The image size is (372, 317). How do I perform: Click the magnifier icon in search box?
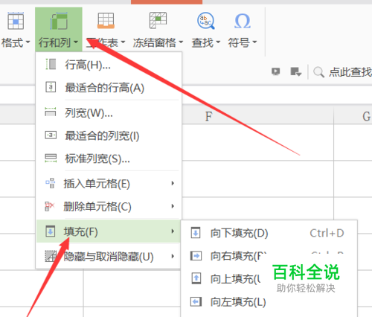(318, 72)
